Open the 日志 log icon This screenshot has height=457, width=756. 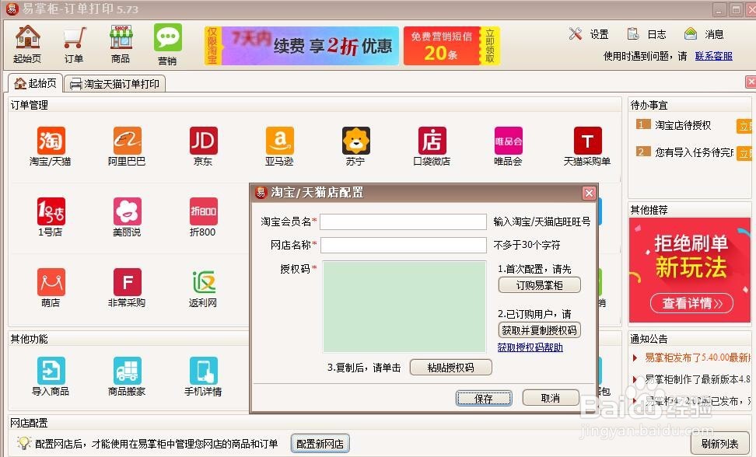[646, 34]
